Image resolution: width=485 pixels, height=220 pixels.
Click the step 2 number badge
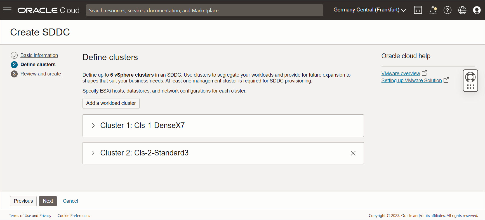(14, 65)
